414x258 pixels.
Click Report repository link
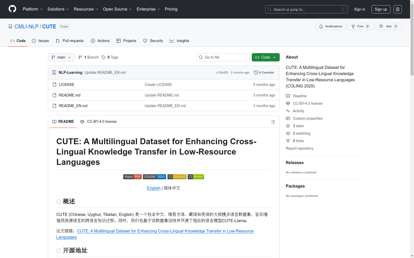click(x=300, y=148)
